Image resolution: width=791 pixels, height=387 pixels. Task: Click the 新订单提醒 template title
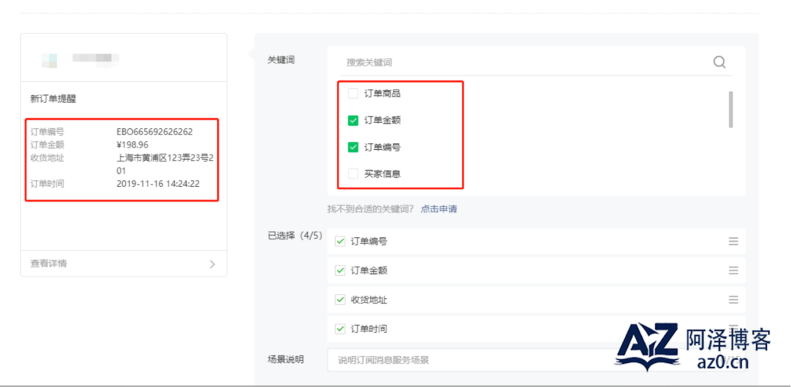coord(53,100)
